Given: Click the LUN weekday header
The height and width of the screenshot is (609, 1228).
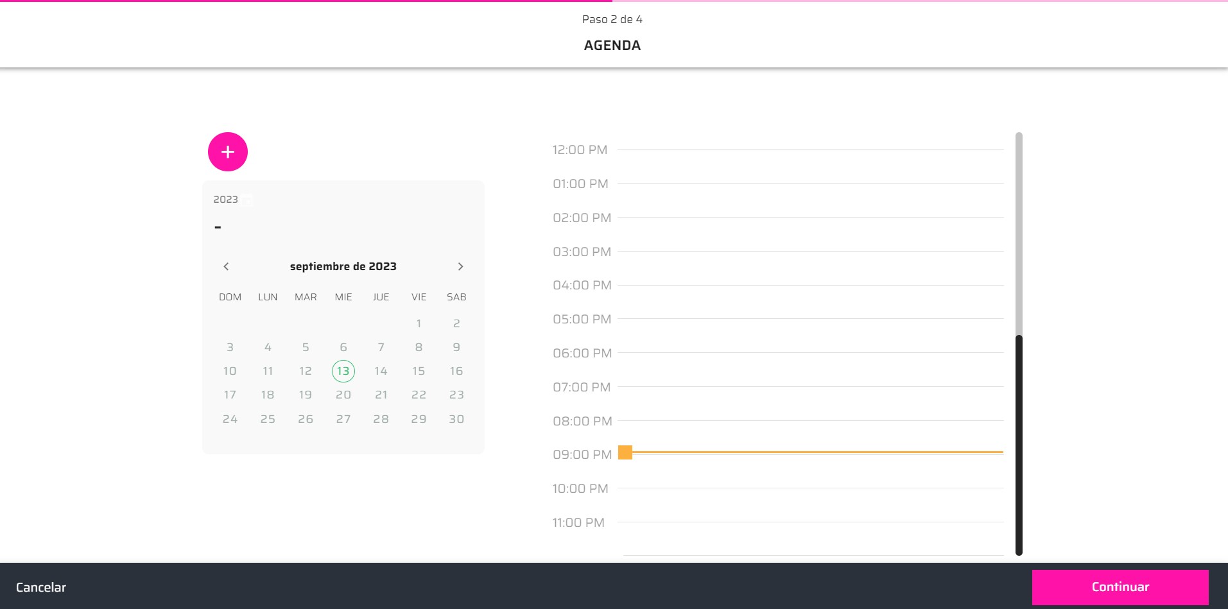Looking at the screenshot, I should (268, 297).
